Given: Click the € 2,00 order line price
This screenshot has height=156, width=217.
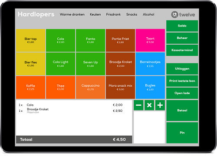Looking at the screenshot, I should tap(118, 105).
